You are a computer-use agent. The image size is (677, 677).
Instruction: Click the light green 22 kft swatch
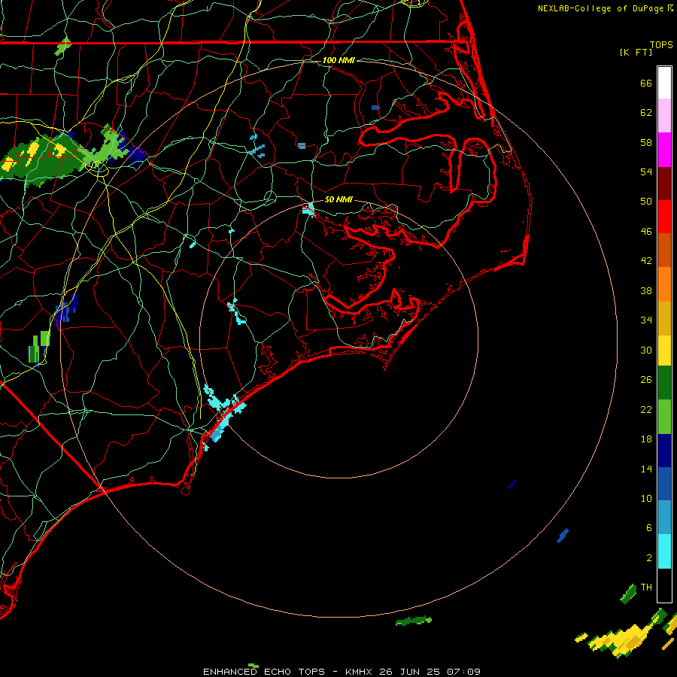[x=664, y=417]
